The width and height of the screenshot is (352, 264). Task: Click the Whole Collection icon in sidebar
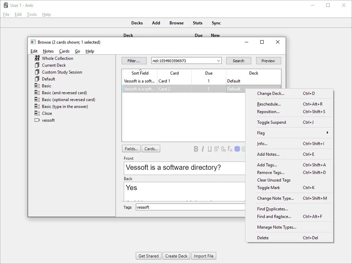click(x=37, y=58)
